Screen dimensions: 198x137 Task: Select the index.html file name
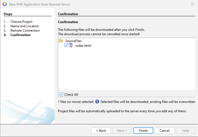coord(83,46)
